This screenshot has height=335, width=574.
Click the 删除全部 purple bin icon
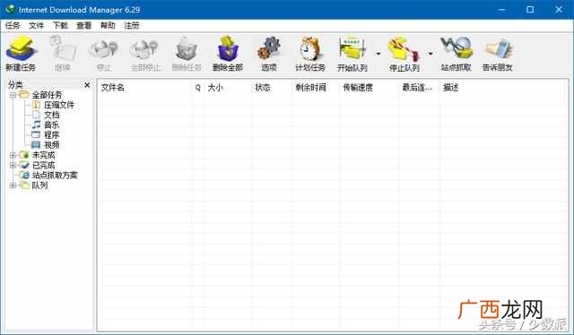pos(228,54)
